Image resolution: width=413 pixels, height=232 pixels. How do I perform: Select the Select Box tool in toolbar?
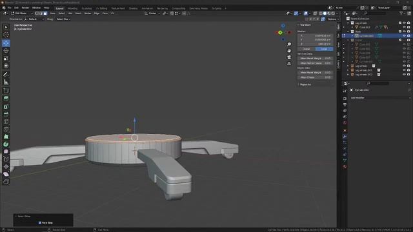coord(6,27)
